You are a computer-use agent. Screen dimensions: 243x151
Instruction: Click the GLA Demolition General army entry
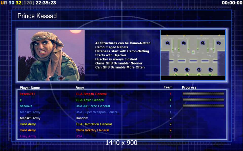[x=94, y=124]
